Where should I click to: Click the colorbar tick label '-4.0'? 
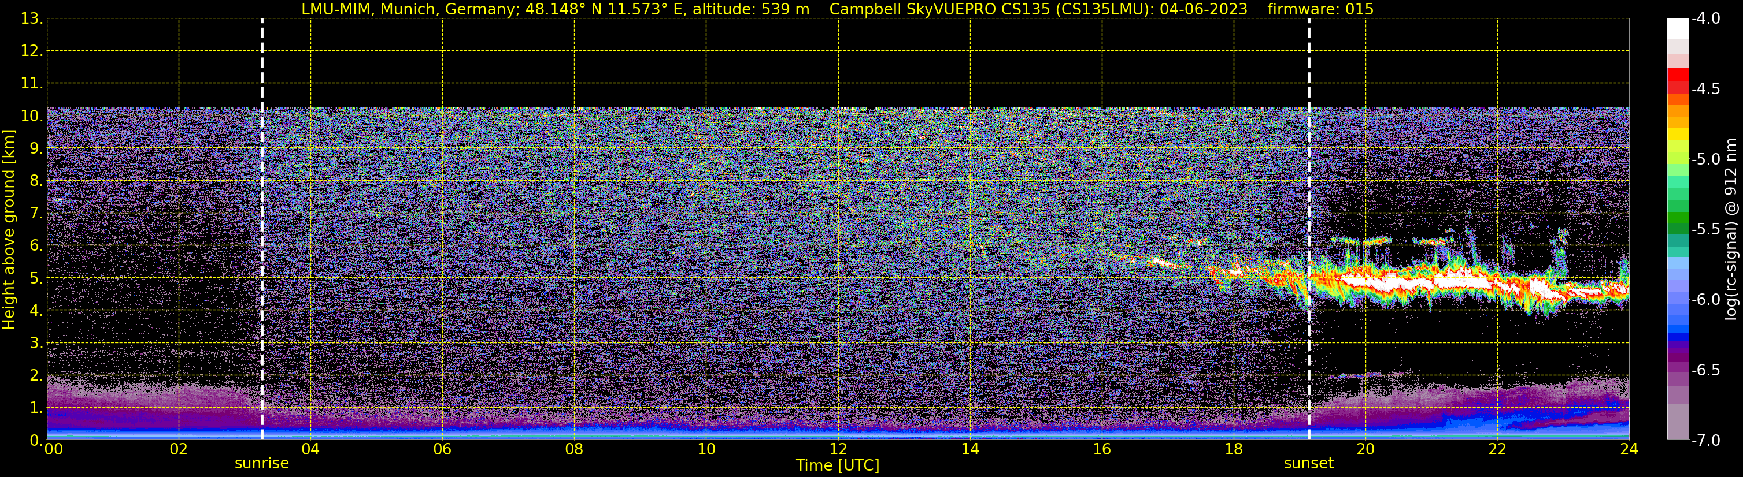point(1705,19)
